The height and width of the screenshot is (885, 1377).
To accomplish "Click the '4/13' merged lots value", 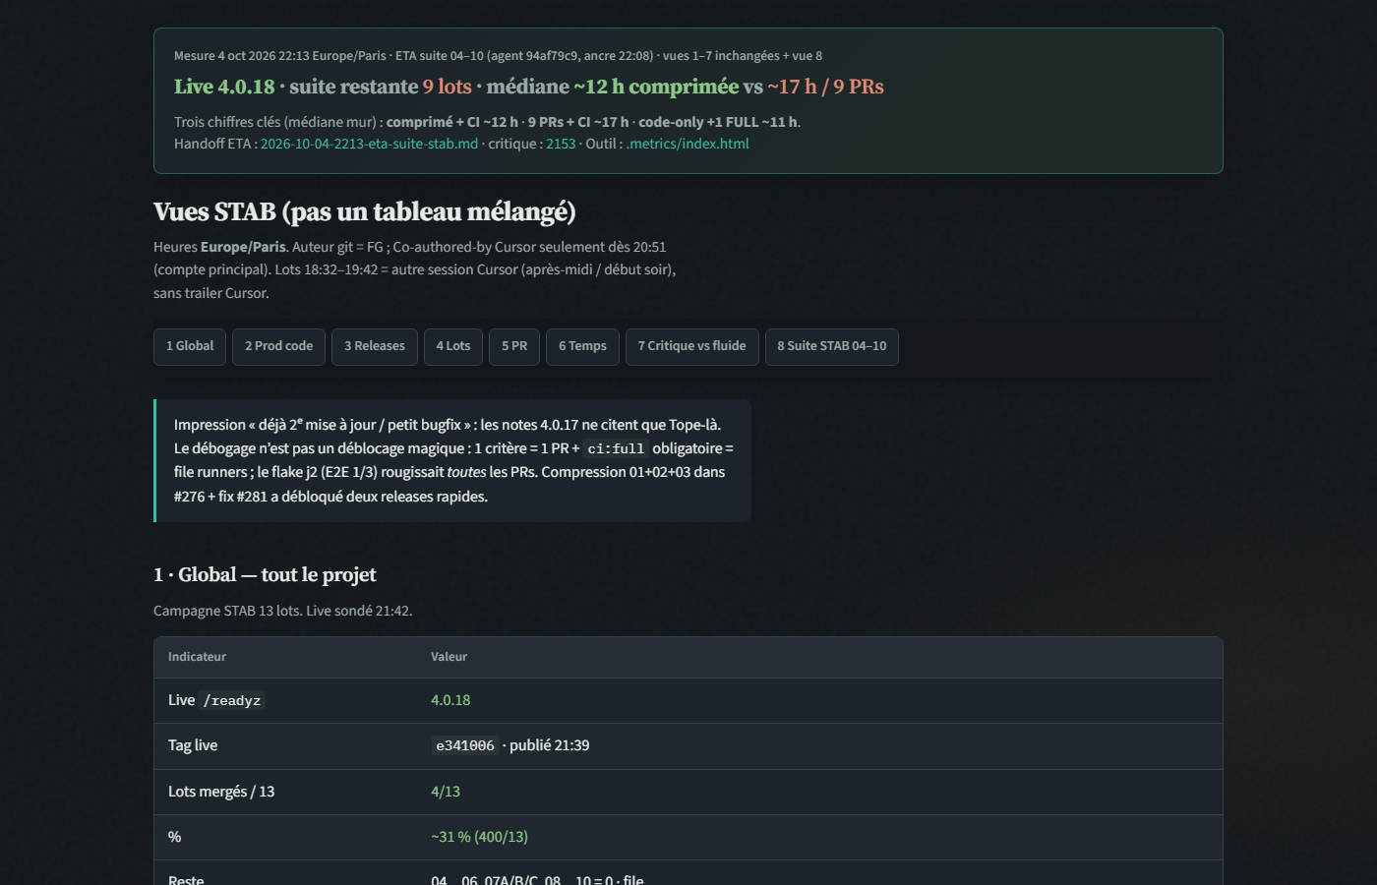I will [446, 792].
